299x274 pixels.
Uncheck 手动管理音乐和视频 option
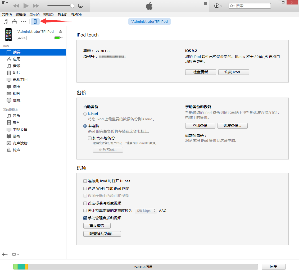[85, 218]
